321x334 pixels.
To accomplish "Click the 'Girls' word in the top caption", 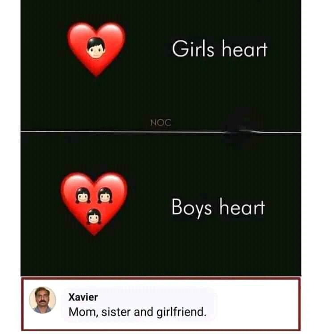I will 193,49.
